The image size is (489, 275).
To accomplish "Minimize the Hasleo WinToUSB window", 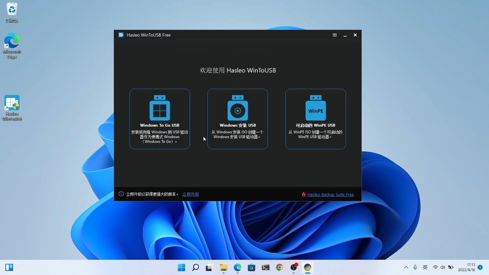I will tap(345, 35).
